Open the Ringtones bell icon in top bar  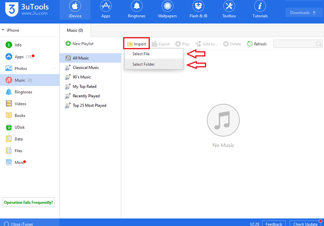(136, 7)
